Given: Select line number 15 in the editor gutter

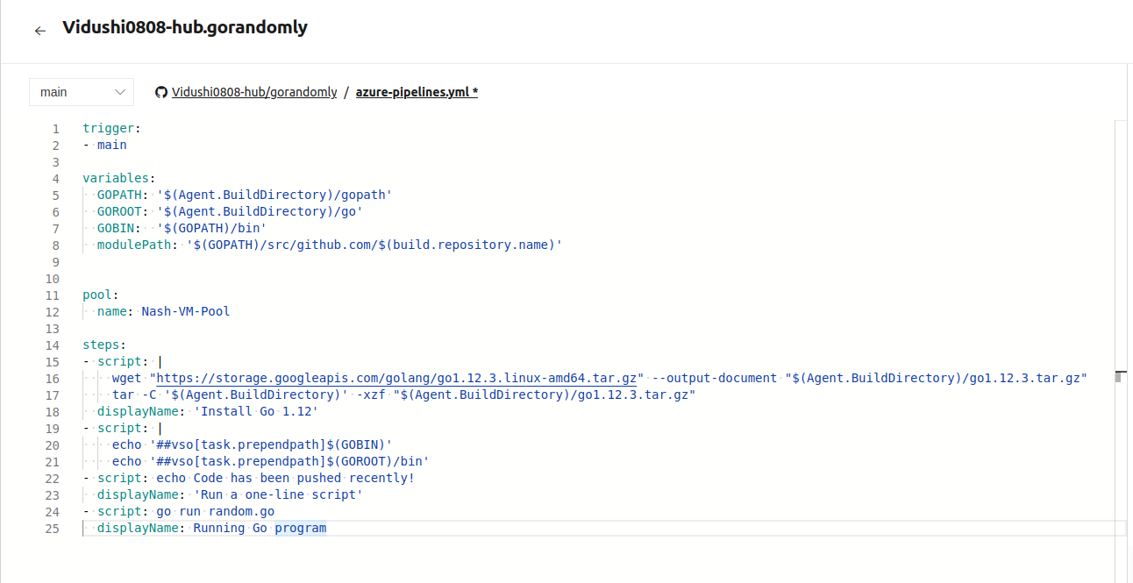Looking at the screenshot, I should pyautogui.click(x=53, y=362).
